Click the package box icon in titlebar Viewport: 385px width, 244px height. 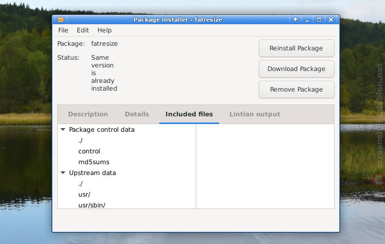[x=61, y=20]
